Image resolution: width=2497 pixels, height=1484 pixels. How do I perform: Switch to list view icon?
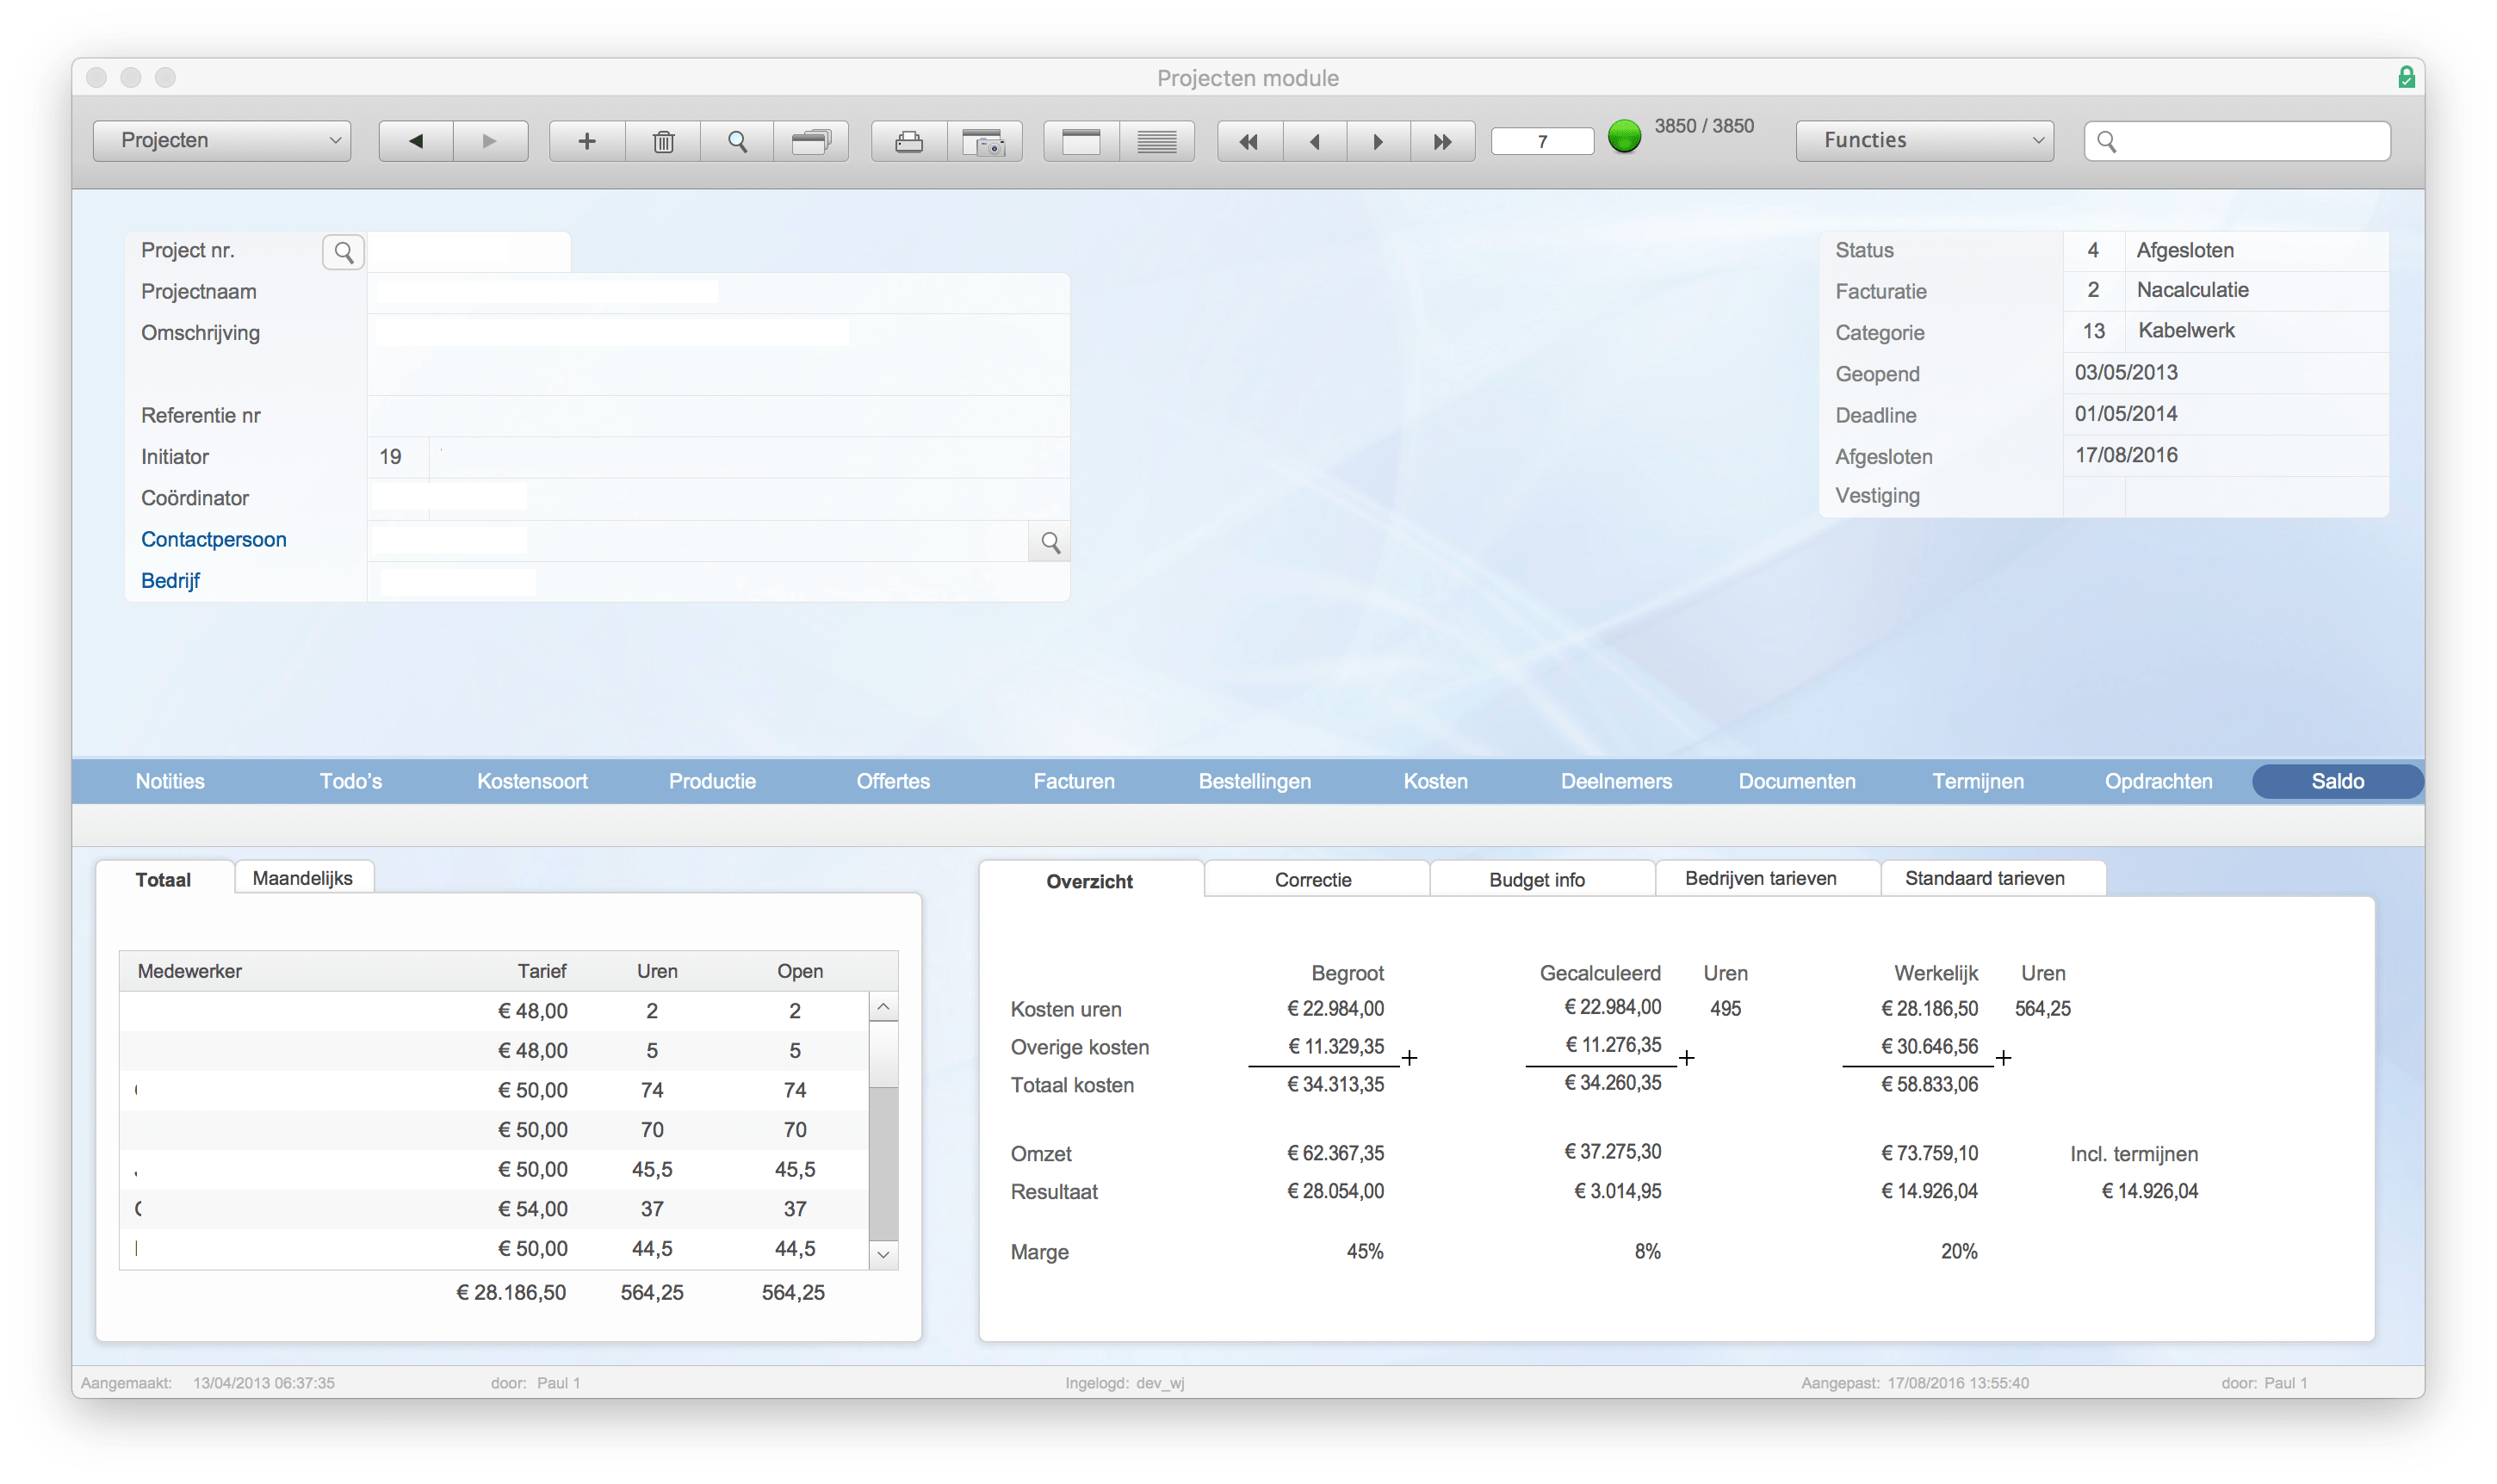1157,141
